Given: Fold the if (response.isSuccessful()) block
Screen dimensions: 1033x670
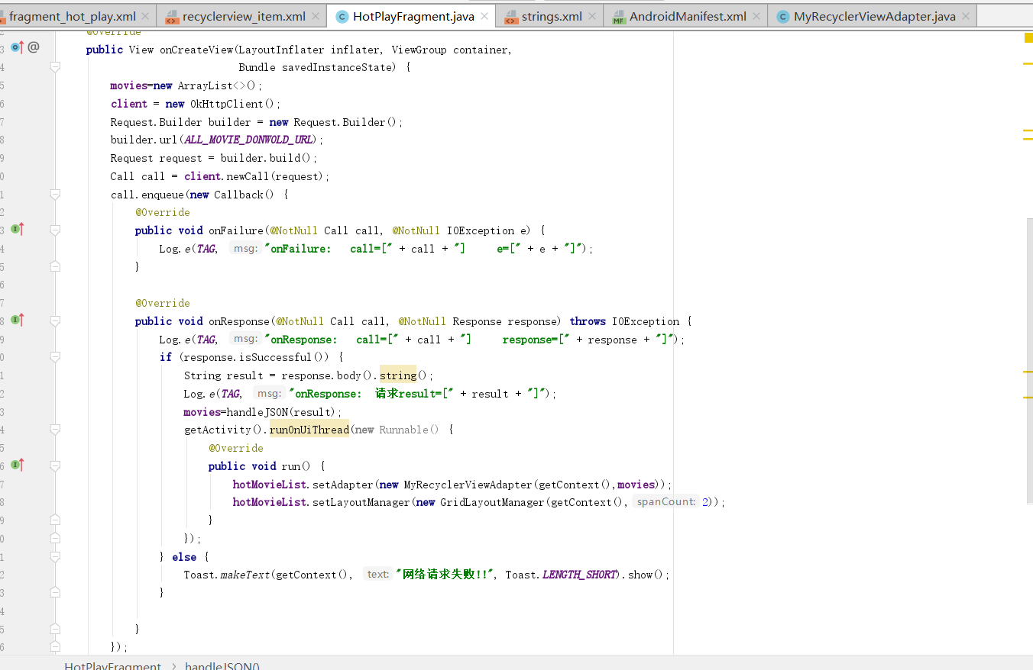Looking at the screenshot, I should [x=55, y=357].
